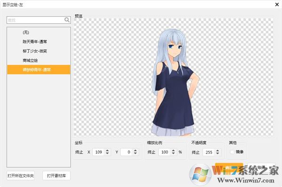Increase 缩放比例 value with up arrow

point(173,150)
